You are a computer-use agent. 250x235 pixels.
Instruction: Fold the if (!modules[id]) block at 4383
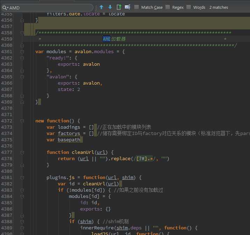point(22,190)
